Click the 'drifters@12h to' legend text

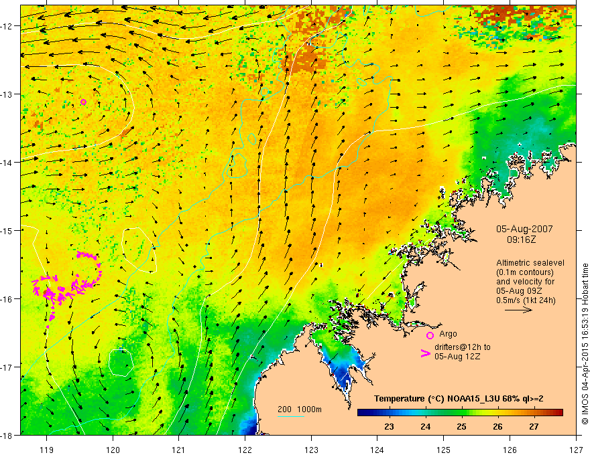(463, 347)
